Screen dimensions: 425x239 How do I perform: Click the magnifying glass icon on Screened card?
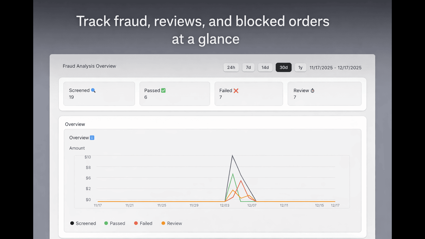coord(93,90)
